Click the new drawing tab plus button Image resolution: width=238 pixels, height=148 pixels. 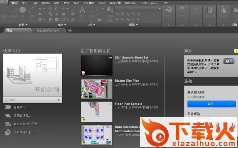pyautogui.click(x=70, y=31)
